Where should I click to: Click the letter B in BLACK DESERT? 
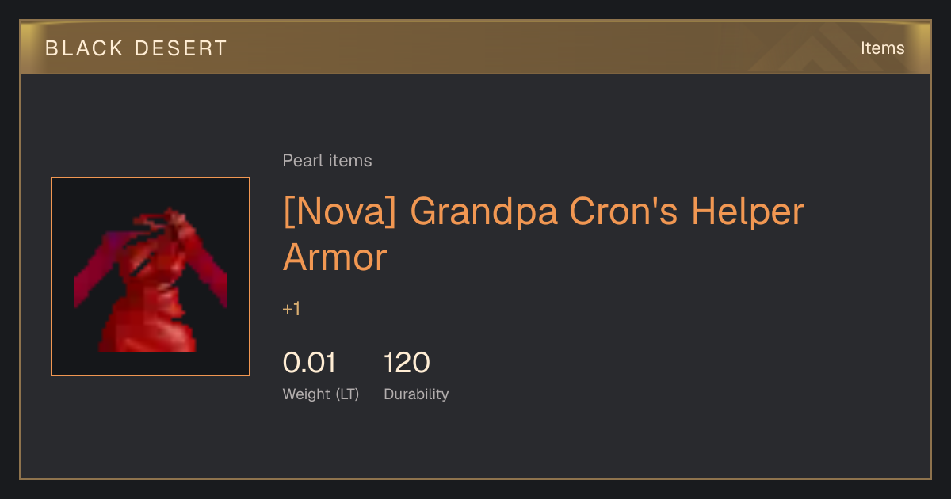tap(52, 48)
